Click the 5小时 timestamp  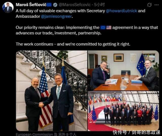tap(99, 5)
